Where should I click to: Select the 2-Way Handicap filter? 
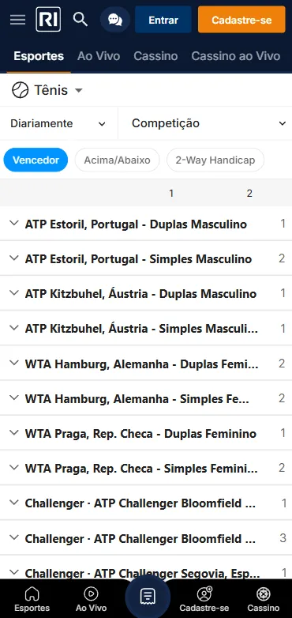(x=215, y=160)
